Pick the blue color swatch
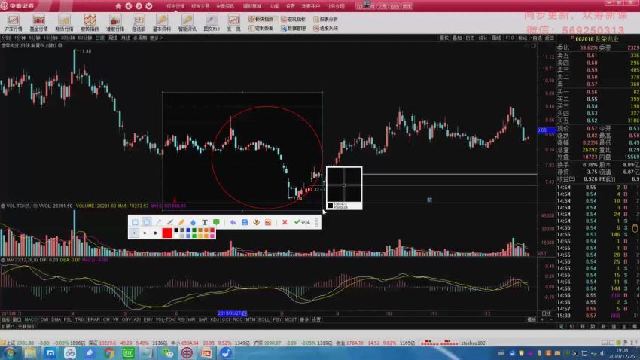This screenshot has width=640, height=360. coord(188,230)
